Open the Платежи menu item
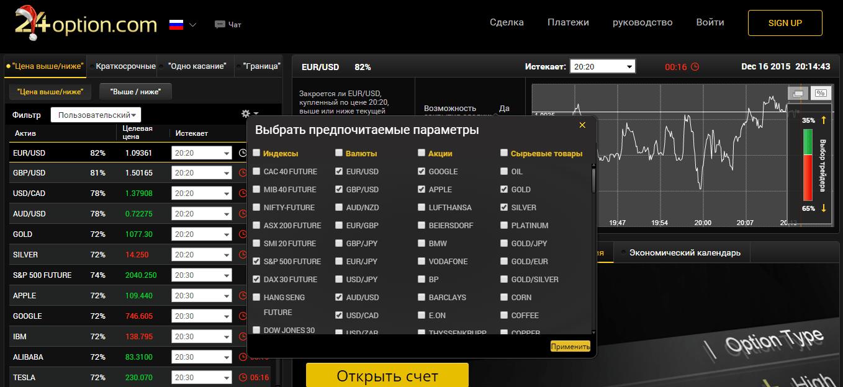Viewport: 843px width, 387px height. click(568, 22)
